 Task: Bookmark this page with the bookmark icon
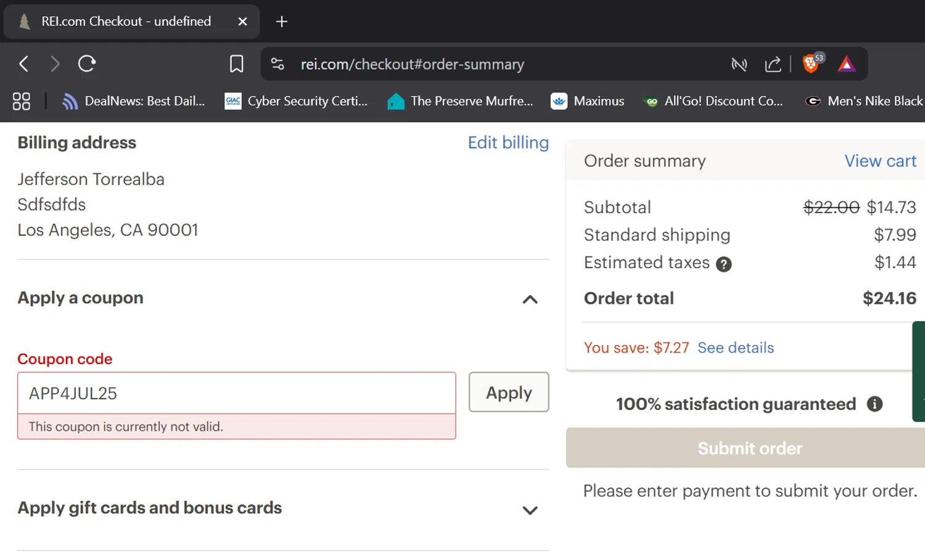[x=237, y=63]
